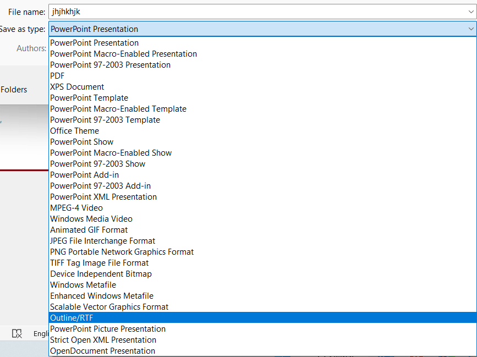This screenshot has width=477, height=357.
Task: Select the highlighted Outline/RTF option
Action: pyautogui.click(x=262, y=318)
